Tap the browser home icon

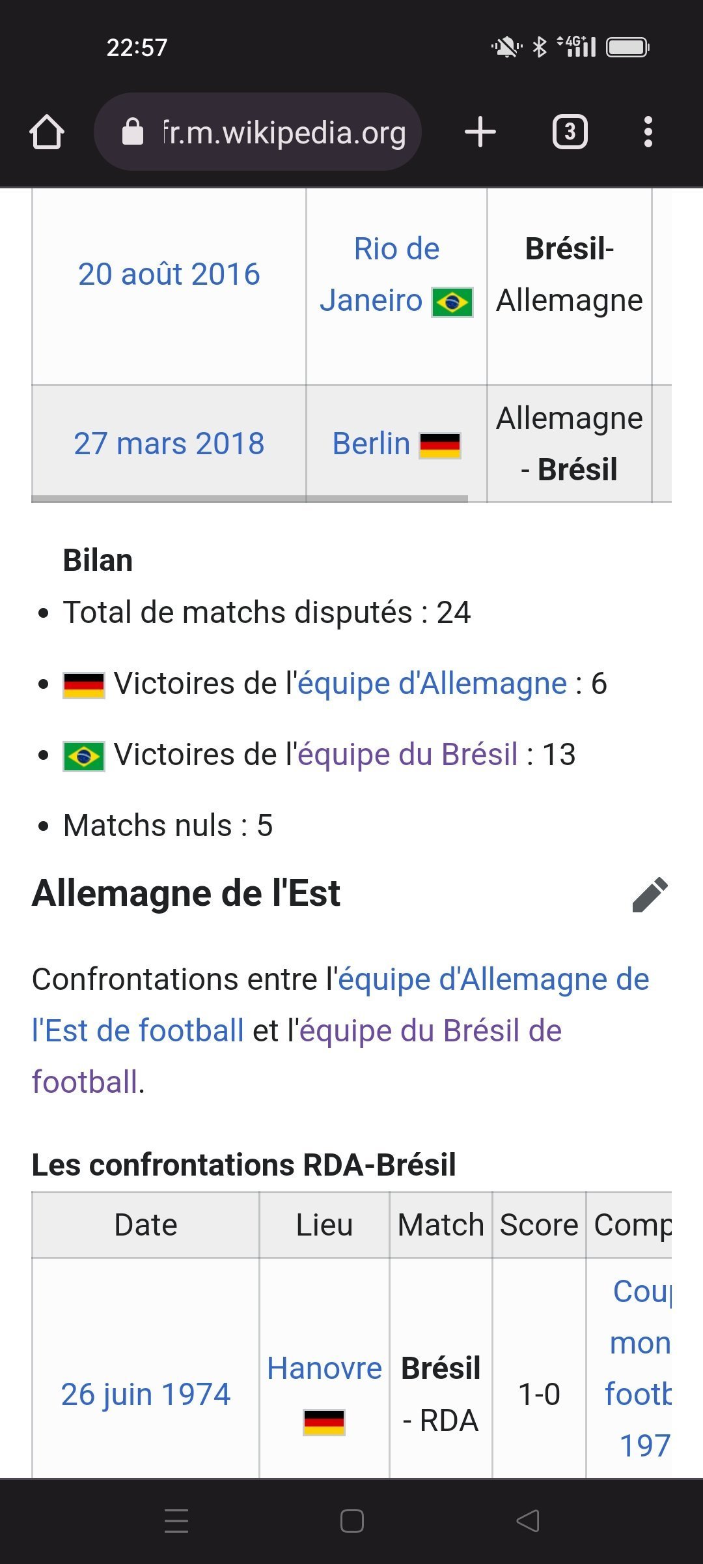(47, 132)
